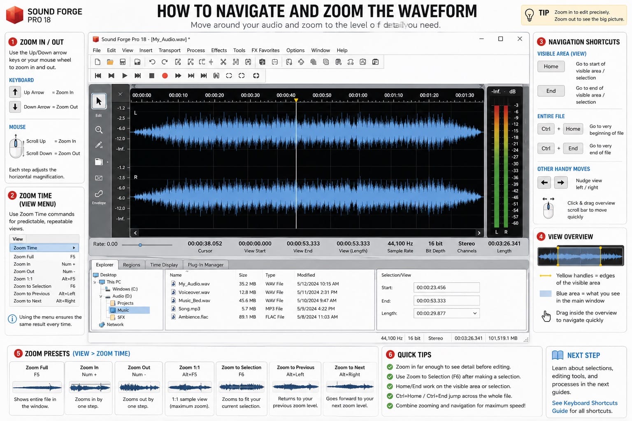Open the Transport menu

[170, 50]
